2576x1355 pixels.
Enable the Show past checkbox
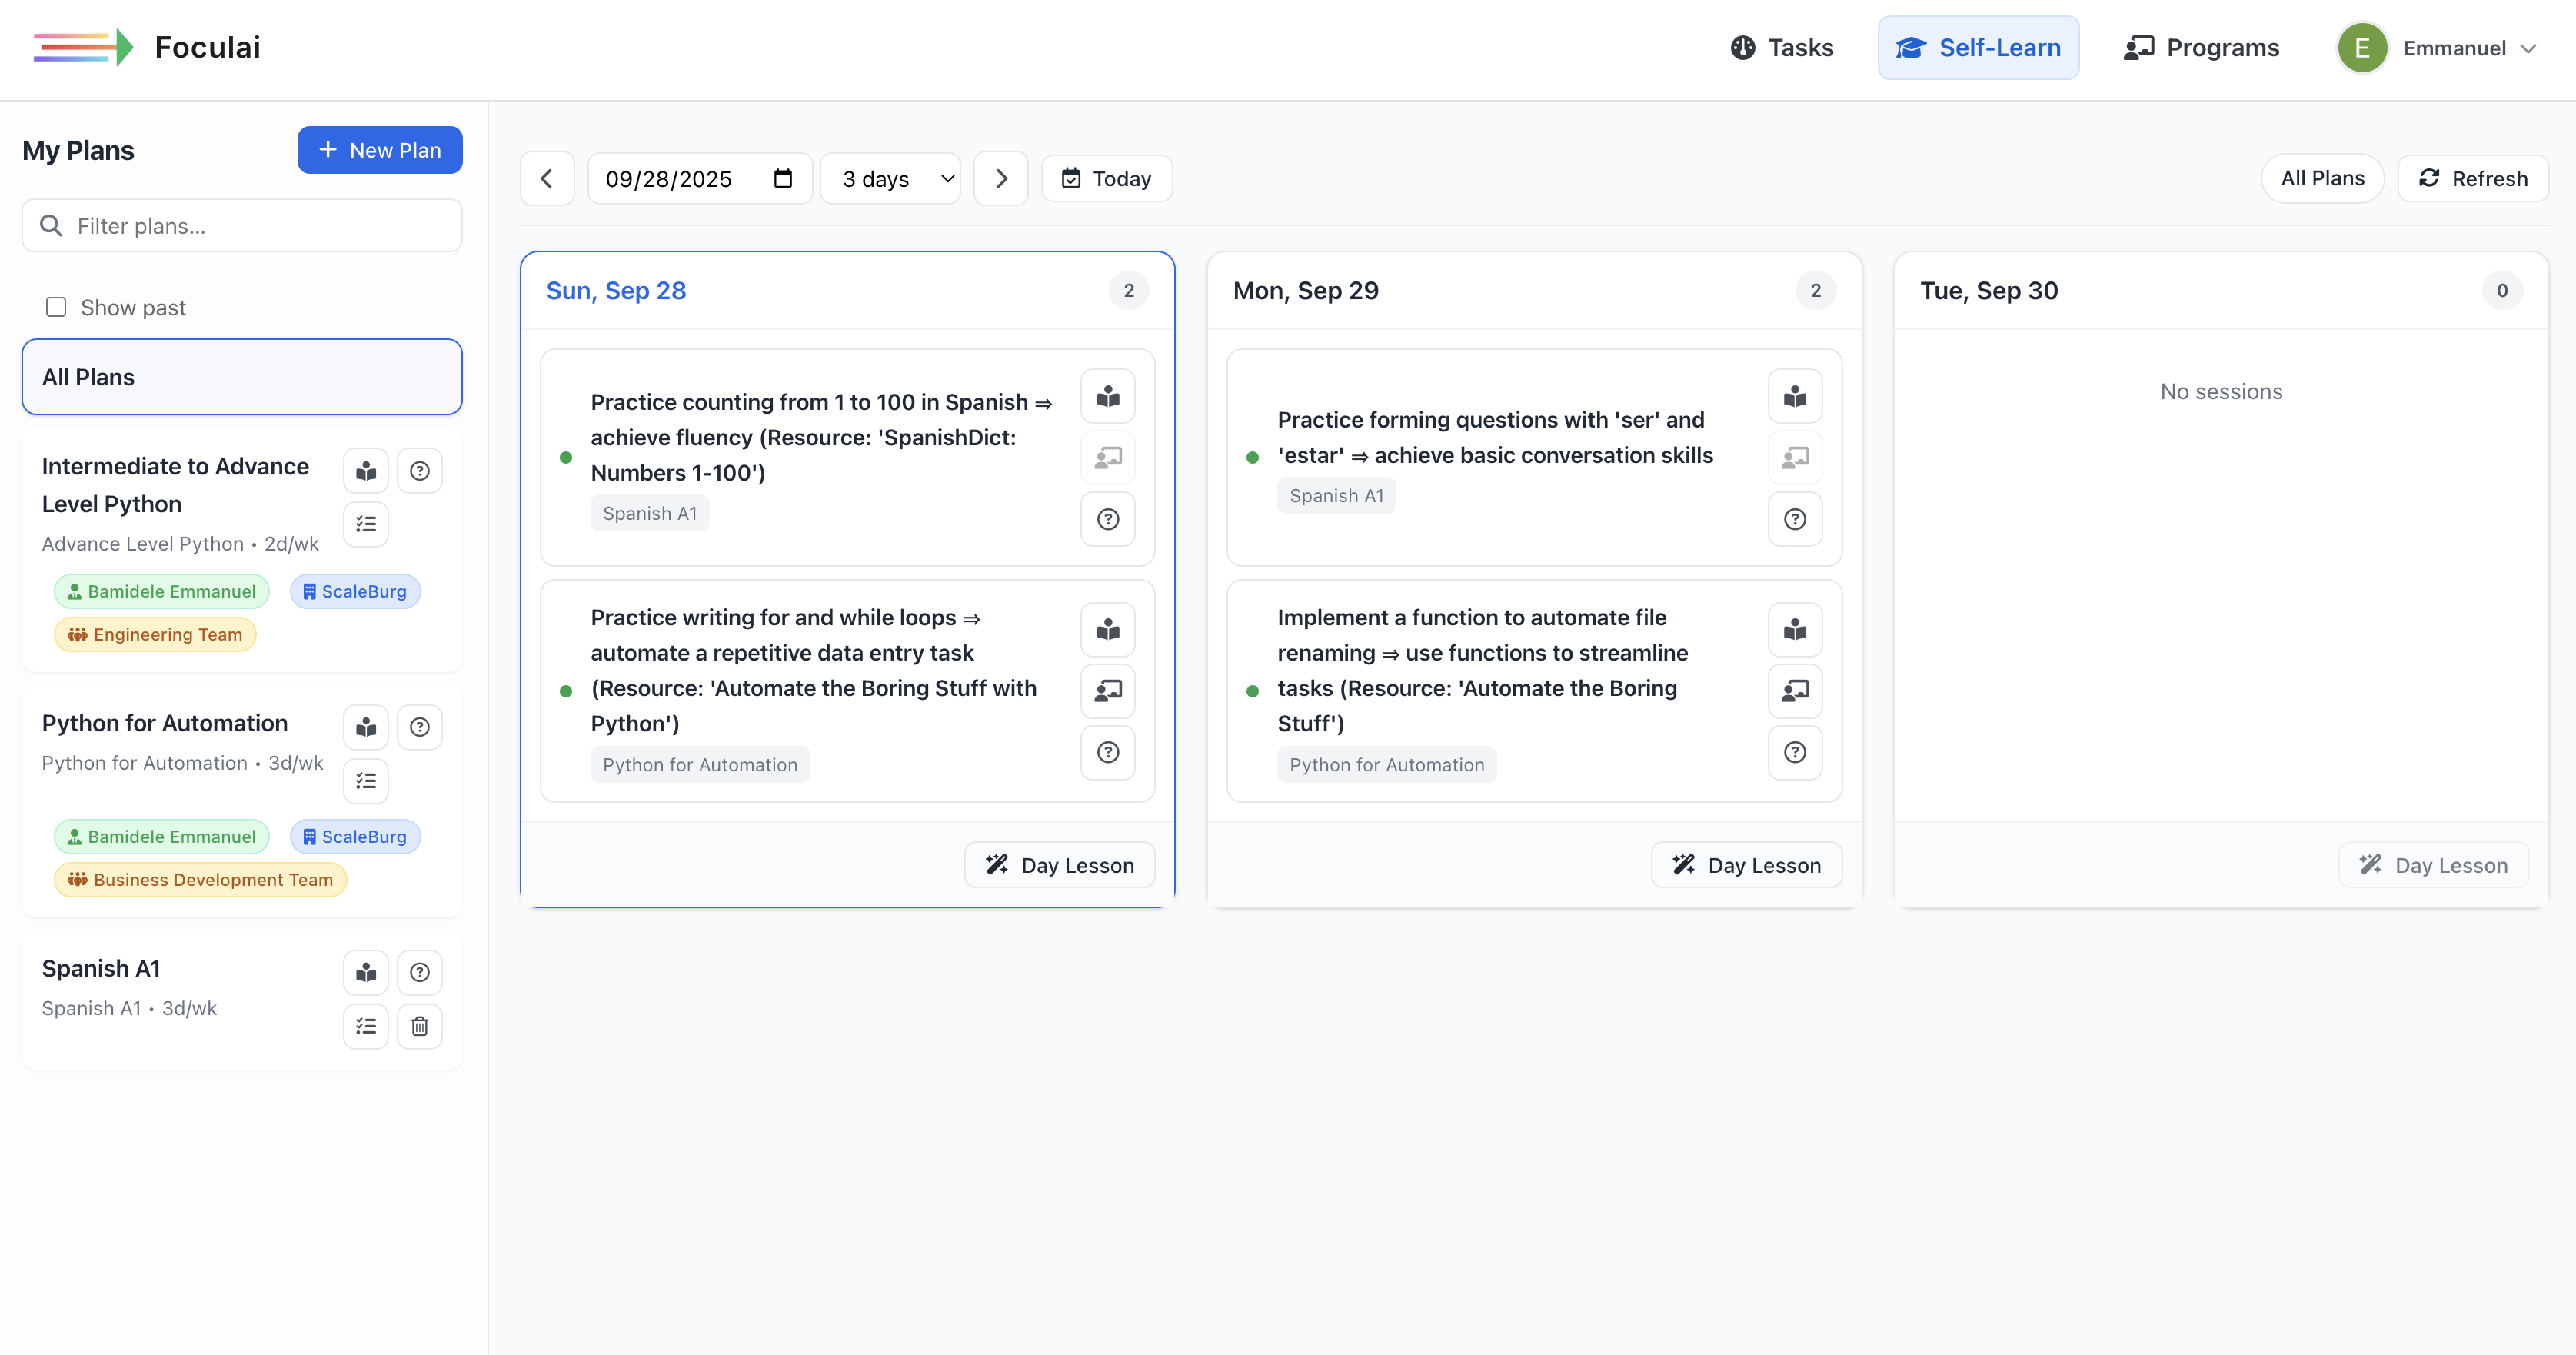click(55, 306)
